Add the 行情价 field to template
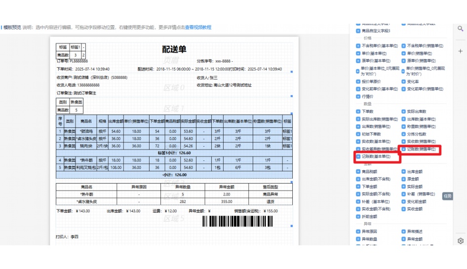 [x=368, y=97]
